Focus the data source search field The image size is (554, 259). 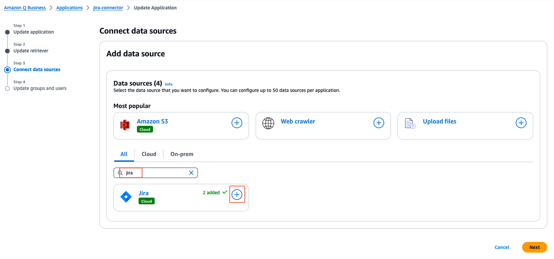point(156,173)
